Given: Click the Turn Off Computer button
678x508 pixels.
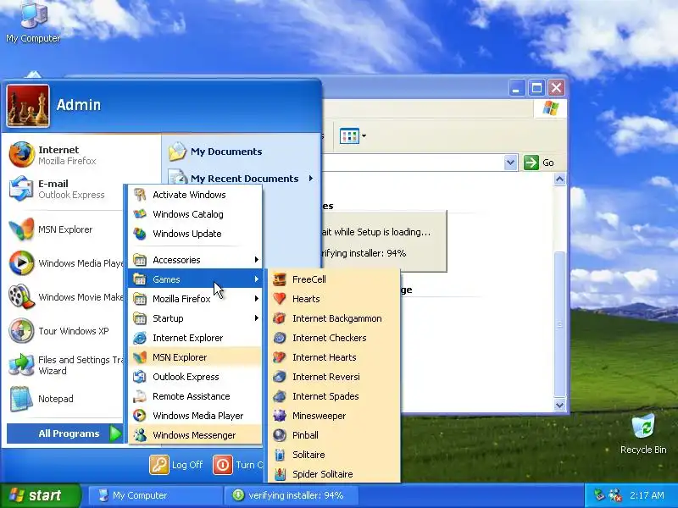Looking at the screenshot, I should point(238,465).
